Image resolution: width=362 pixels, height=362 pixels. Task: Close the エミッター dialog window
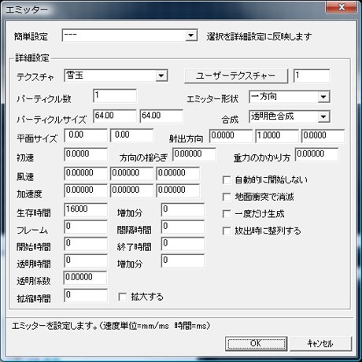(342, 7)
